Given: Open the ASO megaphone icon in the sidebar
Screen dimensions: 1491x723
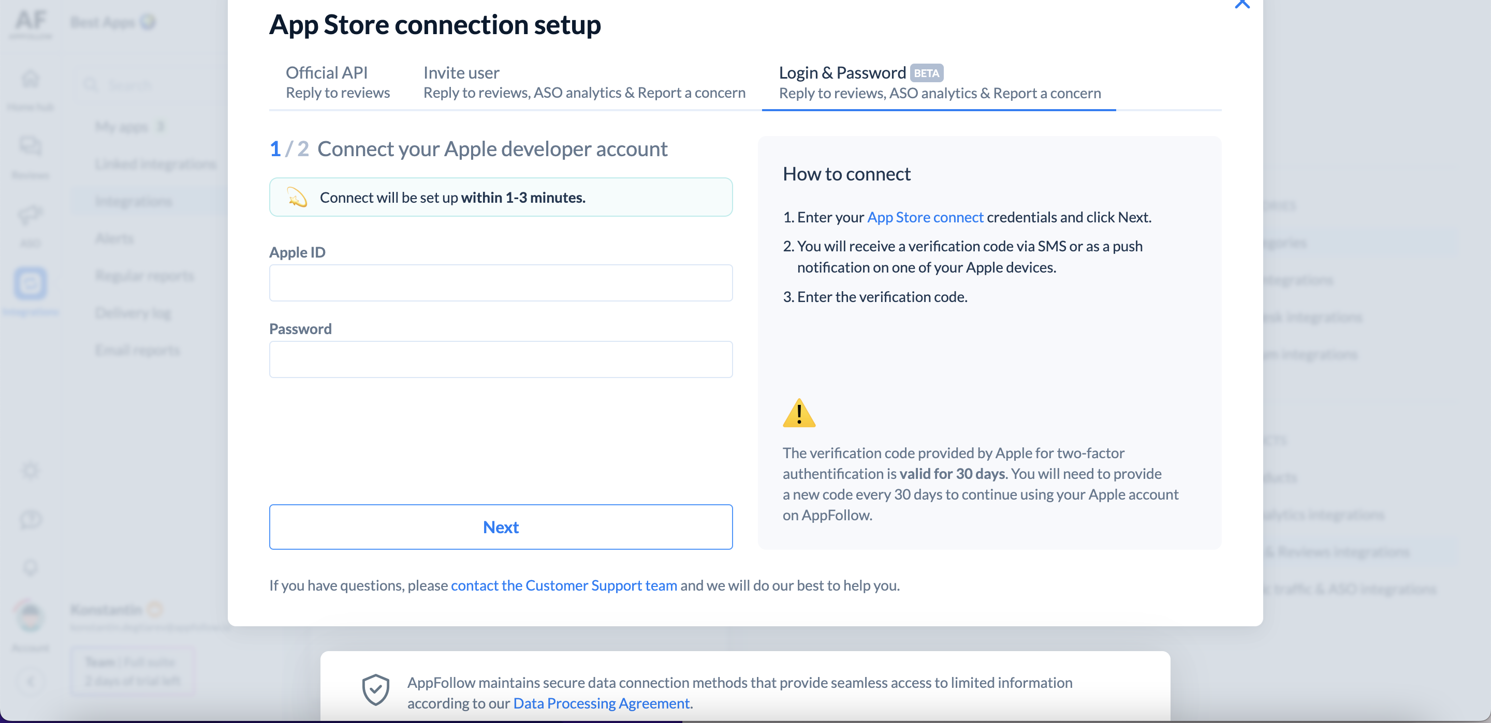Looking at the screenshot, I should point(31,215).
